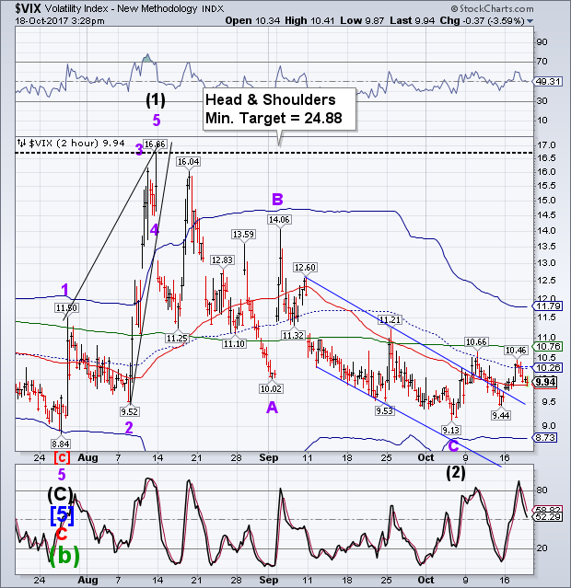The width and height of the screenshot is (571, 588).
Task: Click the 11.79 upper band value tag
Action: click(x=548, y=306)
